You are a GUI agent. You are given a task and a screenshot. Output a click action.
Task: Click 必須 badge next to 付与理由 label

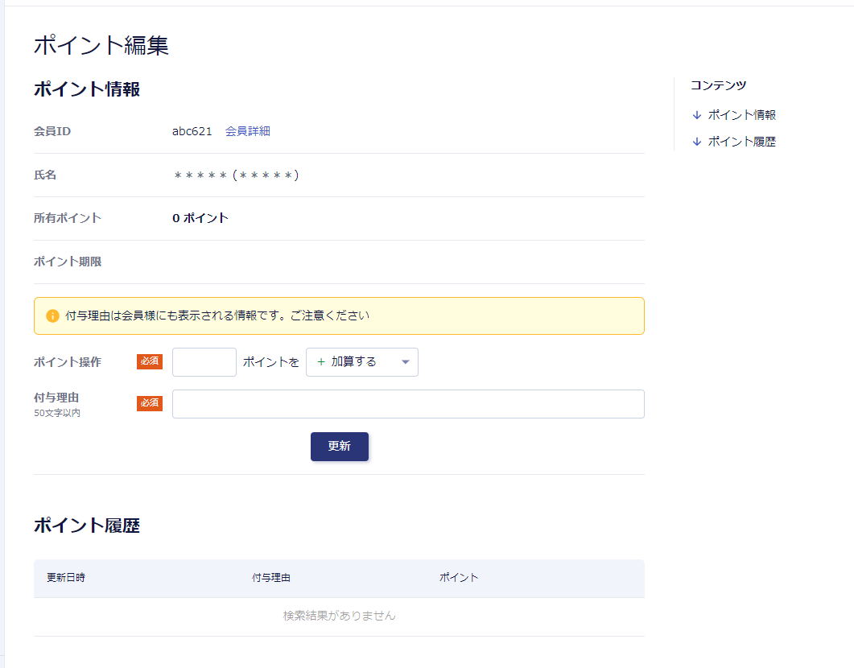[150, 402]
